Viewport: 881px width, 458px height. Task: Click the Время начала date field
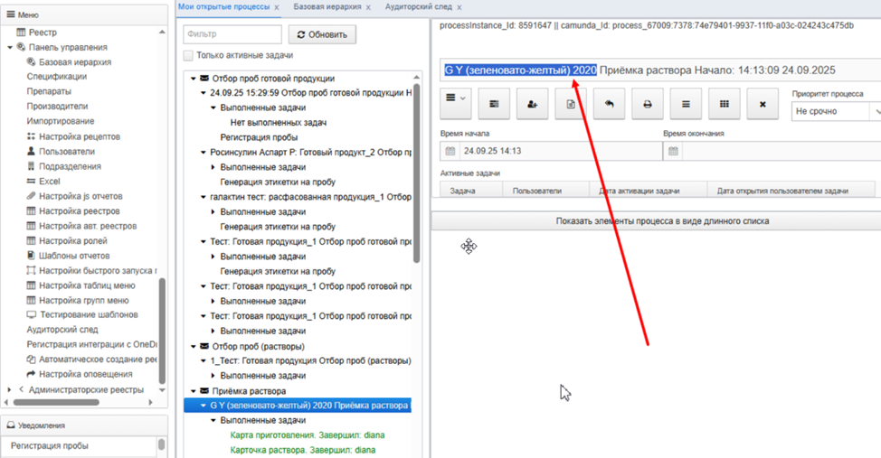pos(560,151)
